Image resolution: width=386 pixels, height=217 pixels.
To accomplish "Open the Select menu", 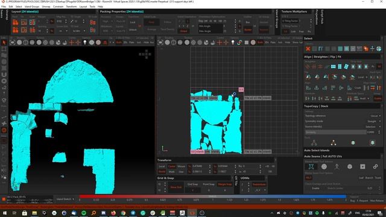I will 19,7.
